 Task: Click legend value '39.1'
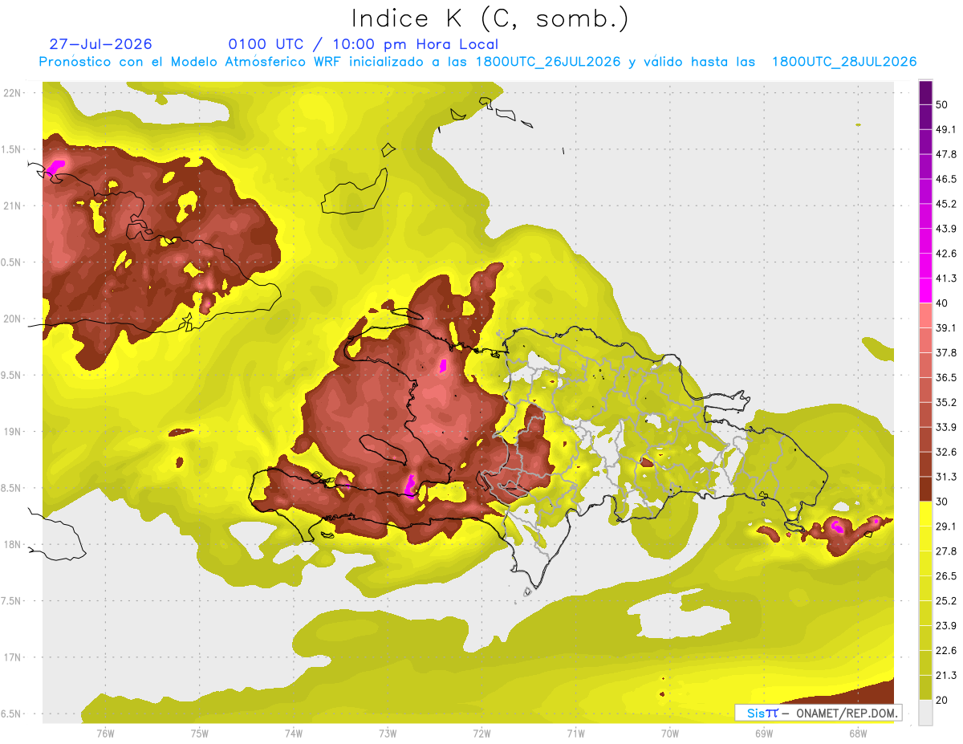[946, 327]
